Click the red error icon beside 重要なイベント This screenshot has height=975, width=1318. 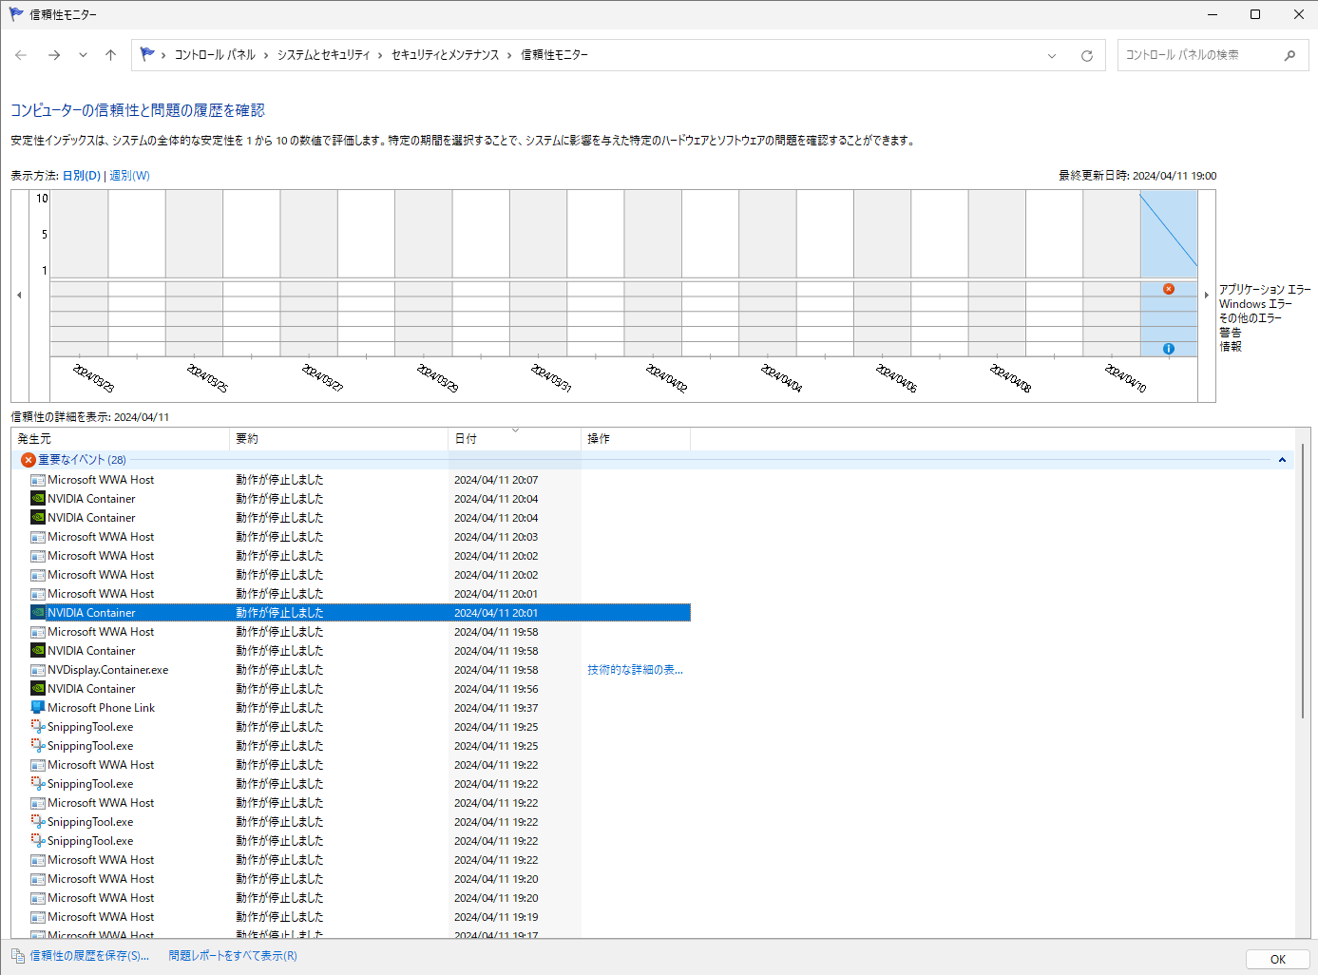(29, 460)
